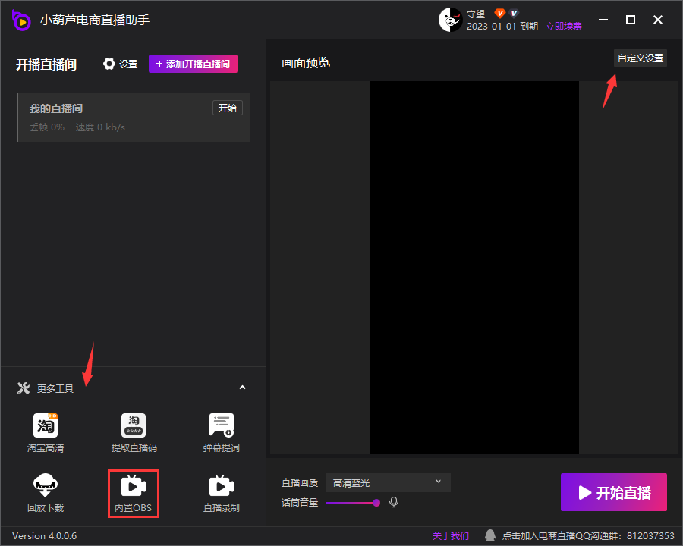The width and height of the screenshot is (683, 546).
Task: Select the 我的直播间 list entry
Action: click(x=114, y=117)
